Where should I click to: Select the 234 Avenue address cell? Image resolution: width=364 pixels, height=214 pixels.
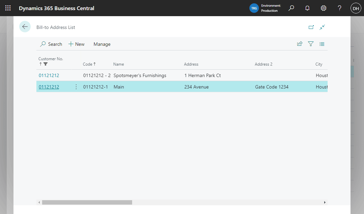(x=196, y=87)
